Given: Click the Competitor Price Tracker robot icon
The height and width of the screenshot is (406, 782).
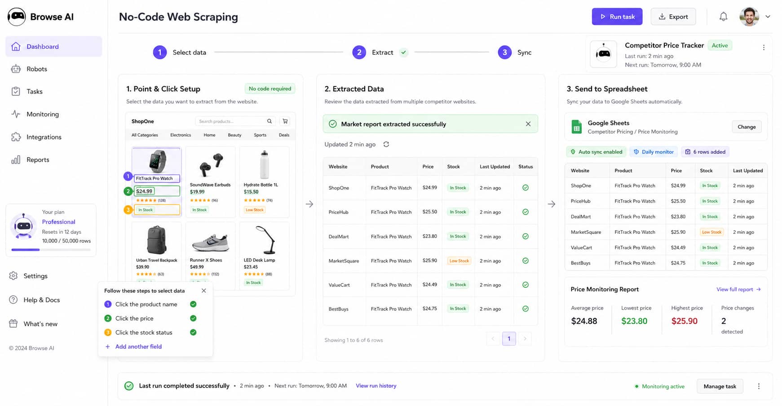Looking at the screenshot, I should point(603,54).
